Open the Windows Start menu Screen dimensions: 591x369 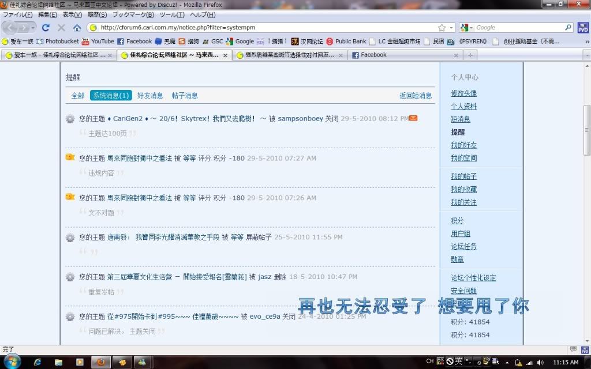click(x=13, y=362)
